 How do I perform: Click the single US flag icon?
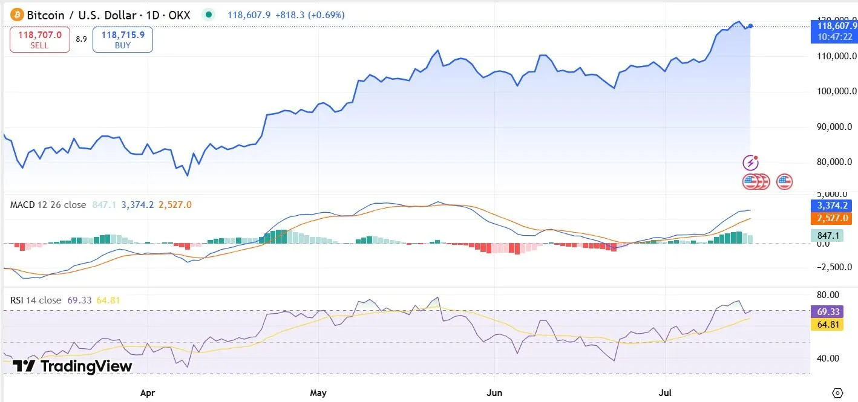click(x=784, y=181)
